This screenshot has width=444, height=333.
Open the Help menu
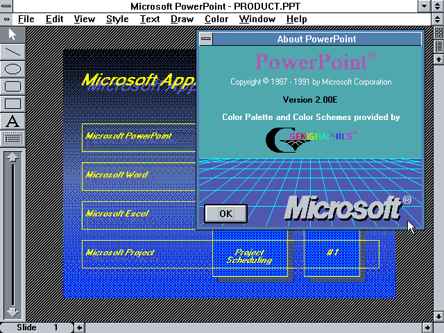(x=296, y=19)
